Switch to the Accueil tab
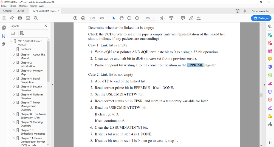The image size is (274, 147). [x=7, y=11]
